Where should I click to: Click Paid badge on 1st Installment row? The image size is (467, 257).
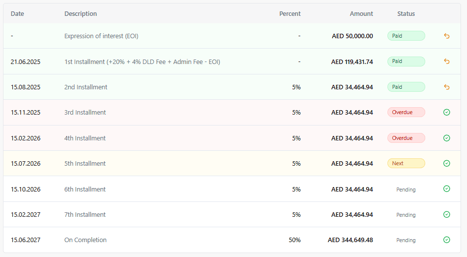[406, 61]
